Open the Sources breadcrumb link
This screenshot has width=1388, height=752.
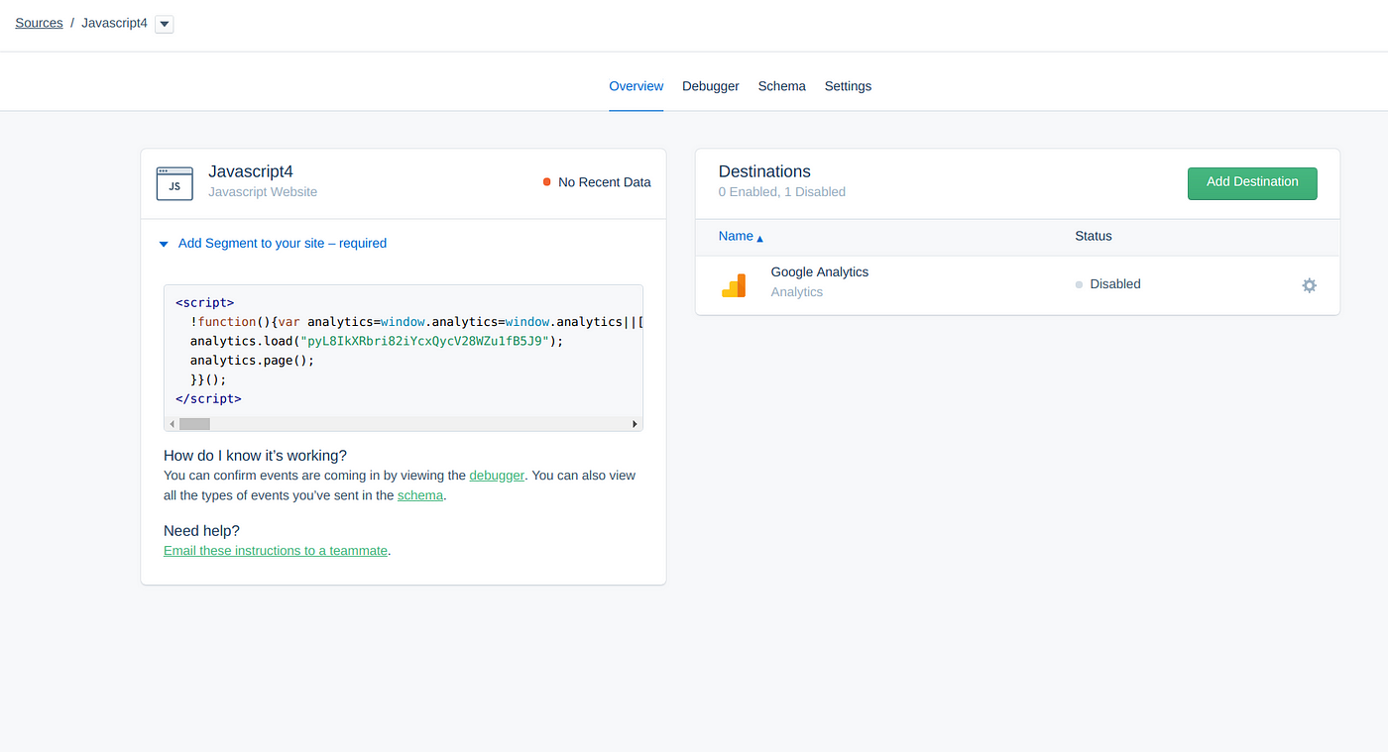tap(39, 23)
